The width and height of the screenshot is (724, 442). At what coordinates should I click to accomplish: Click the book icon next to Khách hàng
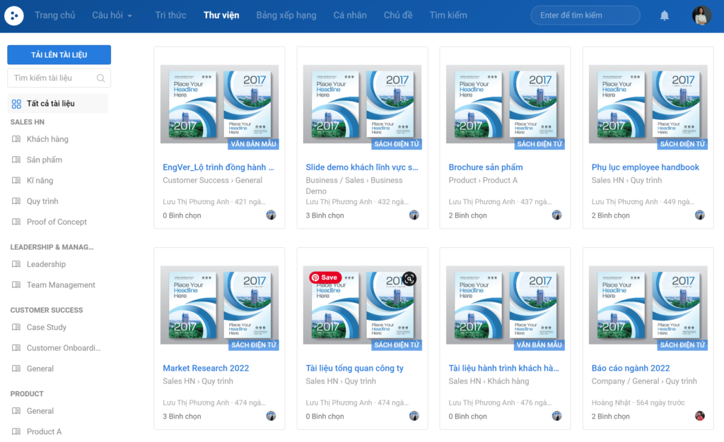point(16,139)
